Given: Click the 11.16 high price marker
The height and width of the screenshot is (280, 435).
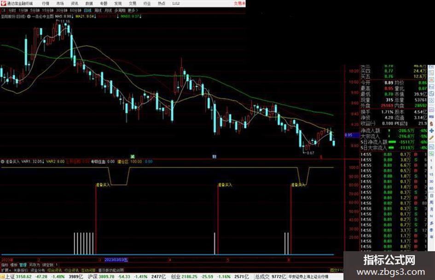Looking at the screenshot, I should tap(65, 21).
